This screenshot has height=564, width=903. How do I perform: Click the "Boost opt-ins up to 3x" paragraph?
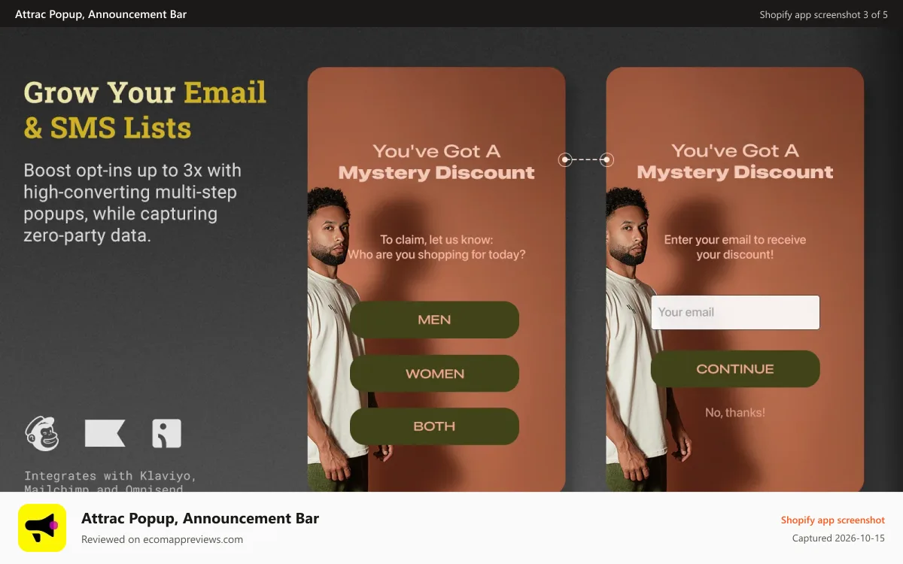(132, 202)
